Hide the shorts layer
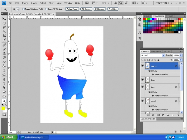 142,66
